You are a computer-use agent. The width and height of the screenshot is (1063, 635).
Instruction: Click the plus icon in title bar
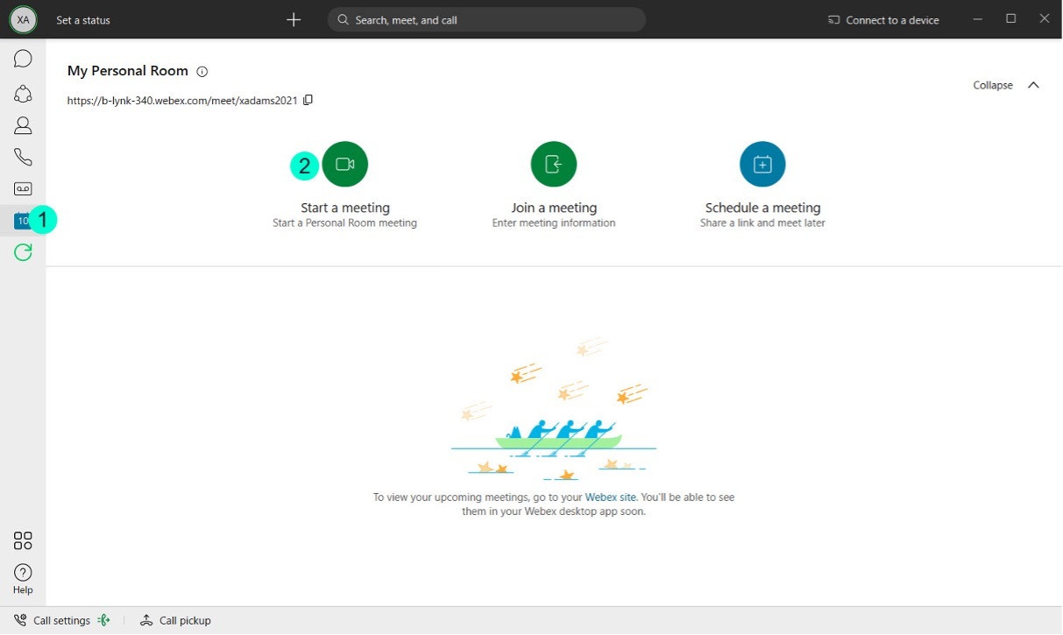(x=294, y=19)
